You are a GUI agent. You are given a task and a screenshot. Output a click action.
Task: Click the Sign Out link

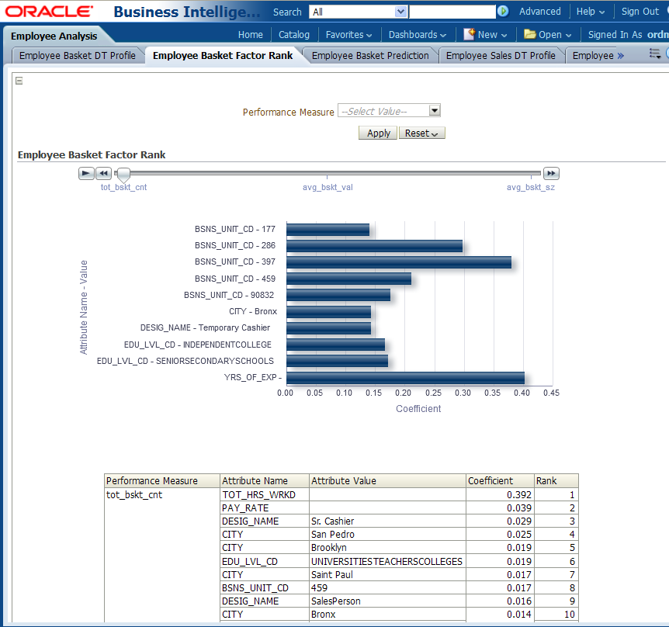point(640,12)
